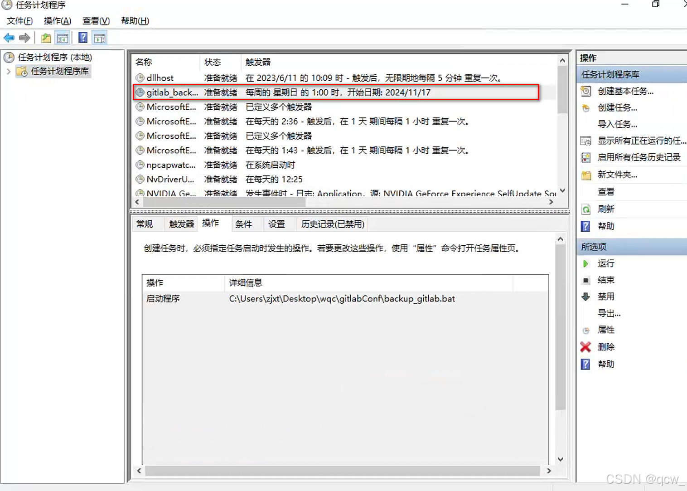Viewport: 687px width, 491px height.
Task: Click 导出... action
Action: [x=609, y=313]
